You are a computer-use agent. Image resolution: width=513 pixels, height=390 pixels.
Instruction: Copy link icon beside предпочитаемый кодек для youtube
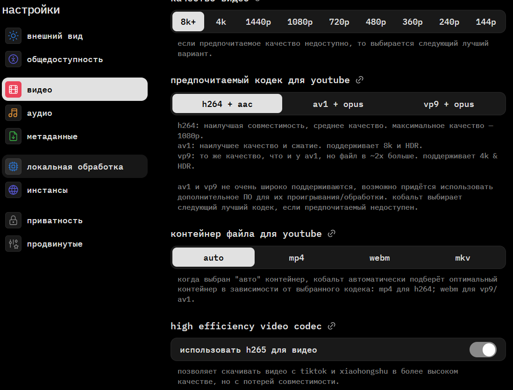(x=360, y=80)
